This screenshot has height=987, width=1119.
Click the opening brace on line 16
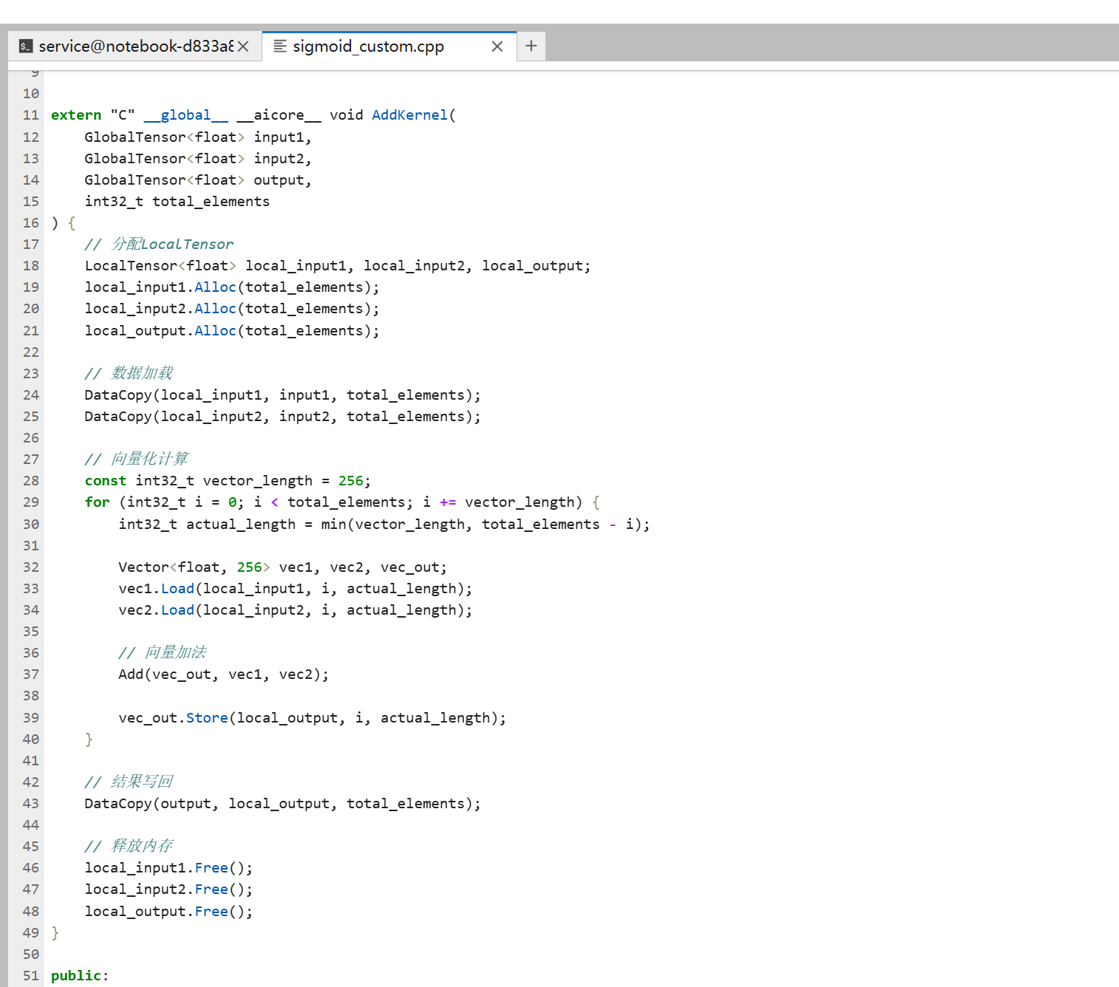click(x=72, y=223)
